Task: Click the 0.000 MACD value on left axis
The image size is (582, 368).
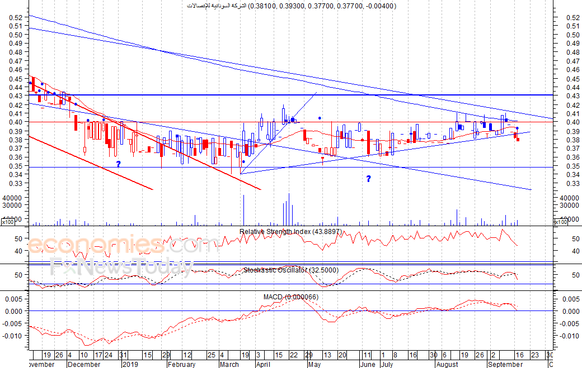Action: 14,312
